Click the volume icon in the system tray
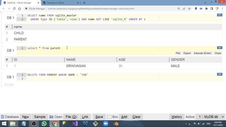226x127 pixels. point(199,124)
